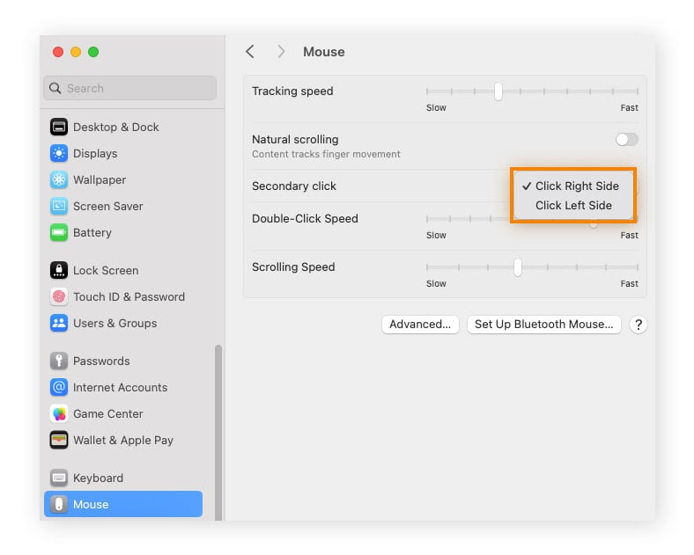Select the Wallet & Apple Pay icon
The width and height of the screenshot is (694, 555).
pyautogui.click(x=59, y=440)
